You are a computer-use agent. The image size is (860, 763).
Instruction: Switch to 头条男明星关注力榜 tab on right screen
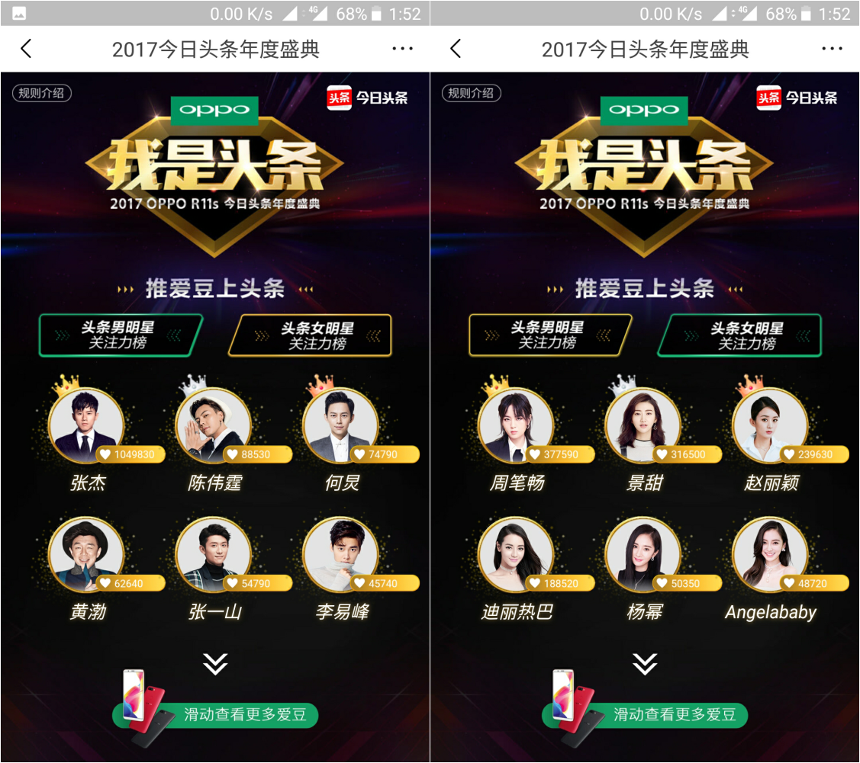pos(550,335)
